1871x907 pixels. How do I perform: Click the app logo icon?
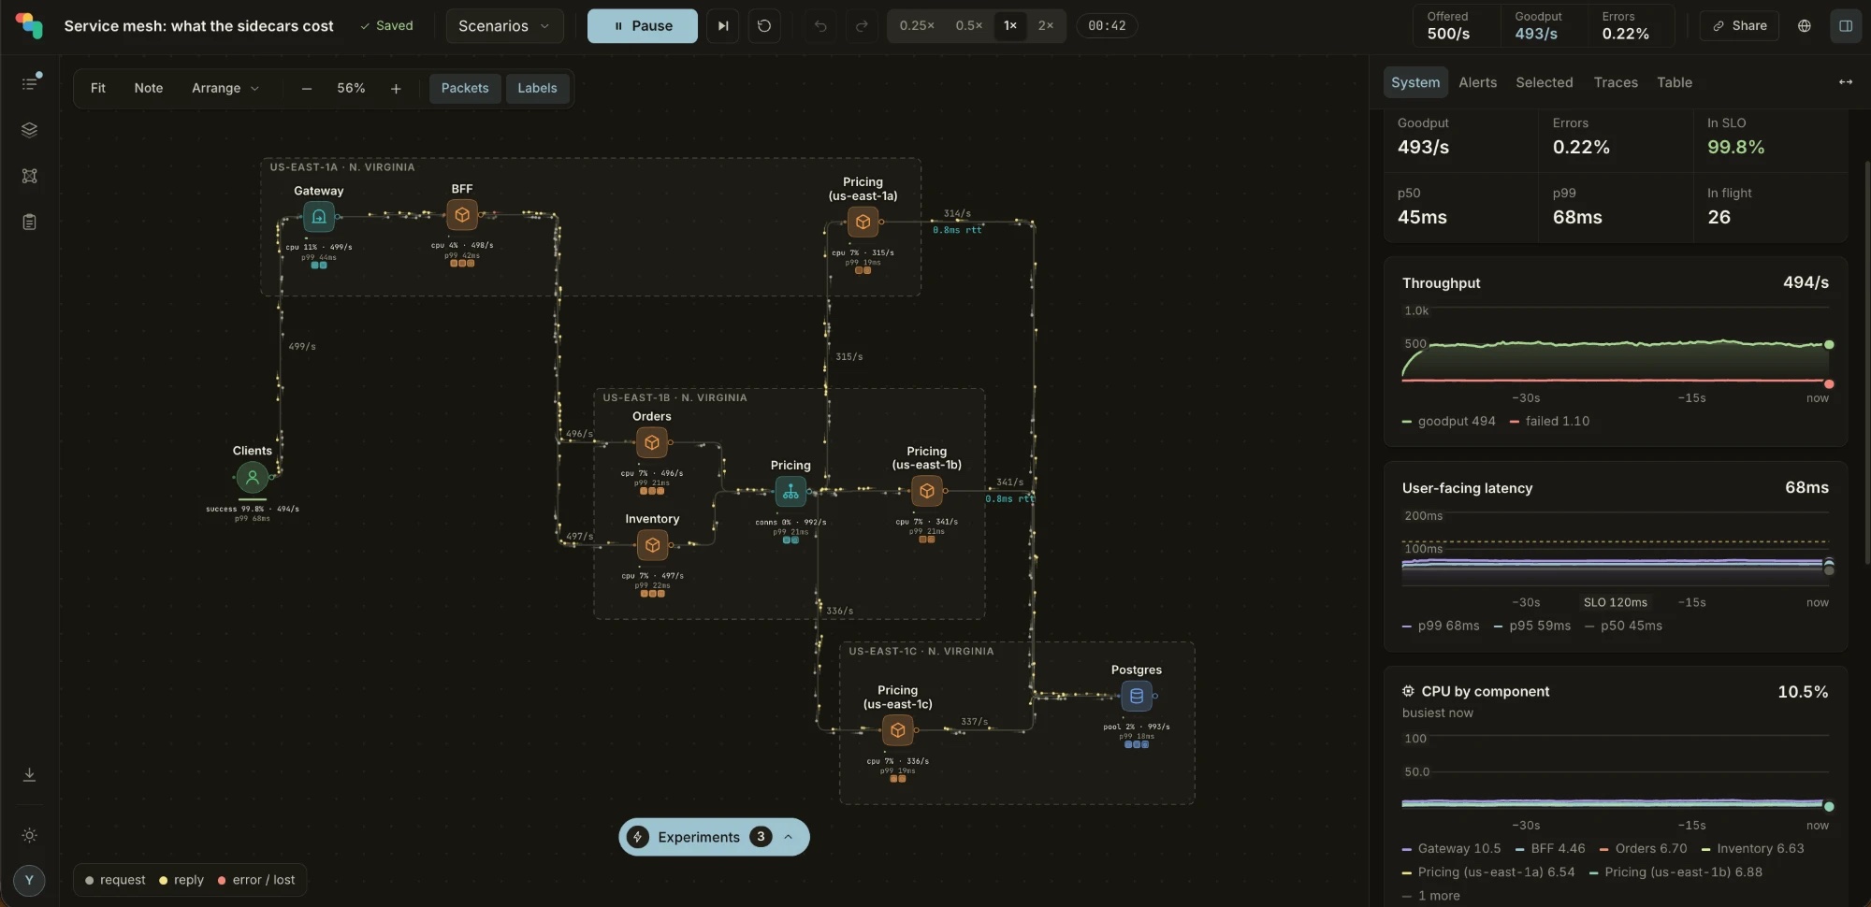29,26
